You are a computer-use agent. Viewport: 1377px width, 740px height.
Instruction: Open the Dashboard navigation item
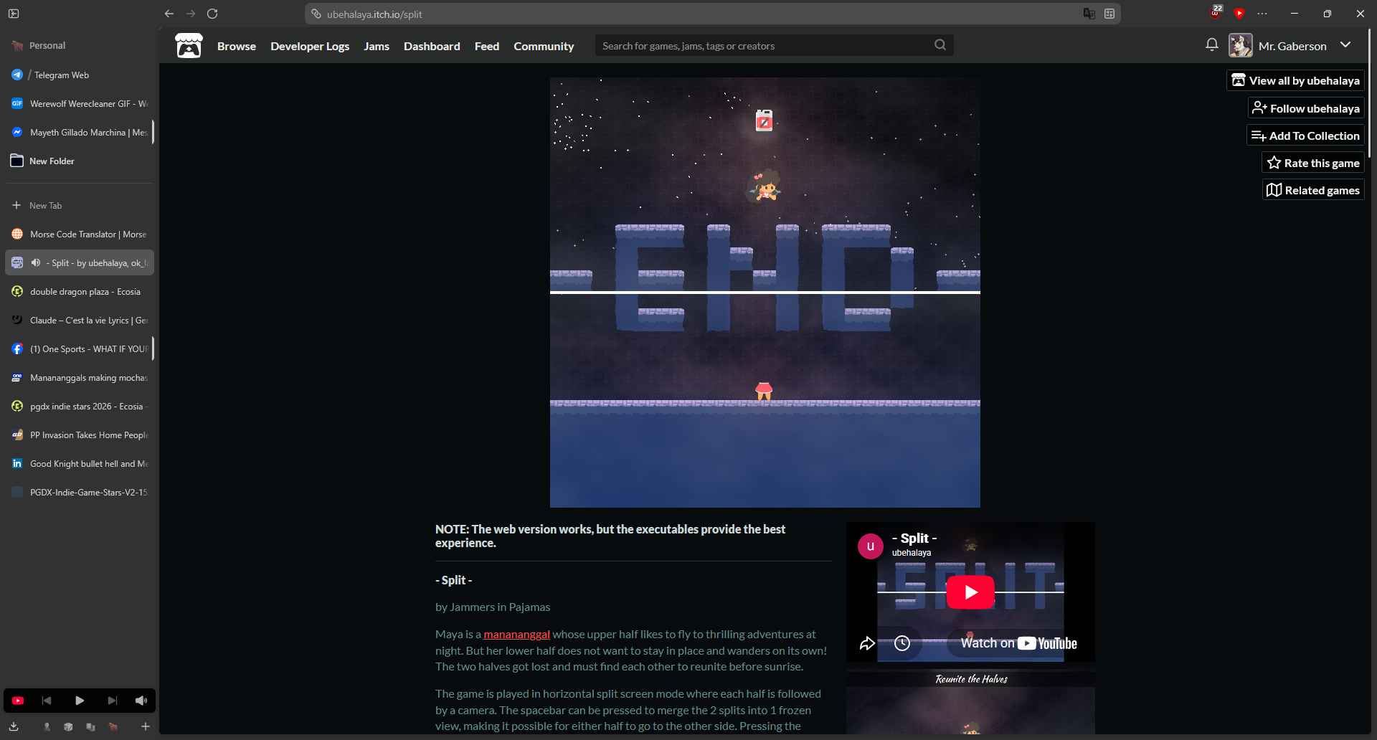pyautogui.click(x=432, y=46)
